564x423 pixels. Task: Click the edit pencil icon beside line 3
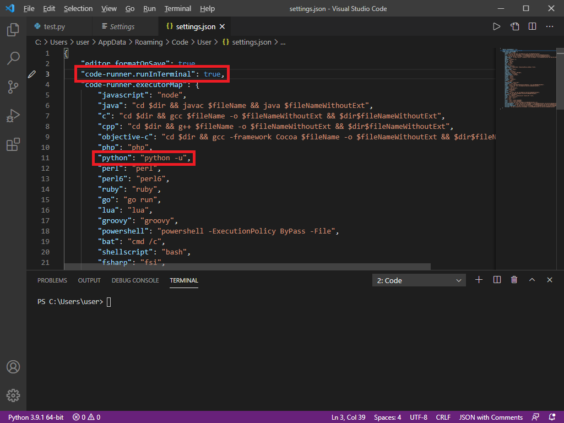pos(31,74)
